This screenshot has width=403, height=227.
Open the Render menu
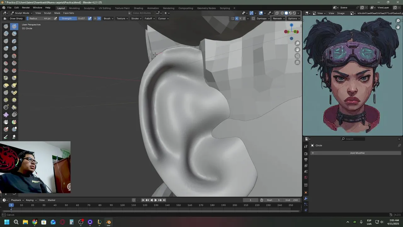pyautogui.click(x=26, y=8)
